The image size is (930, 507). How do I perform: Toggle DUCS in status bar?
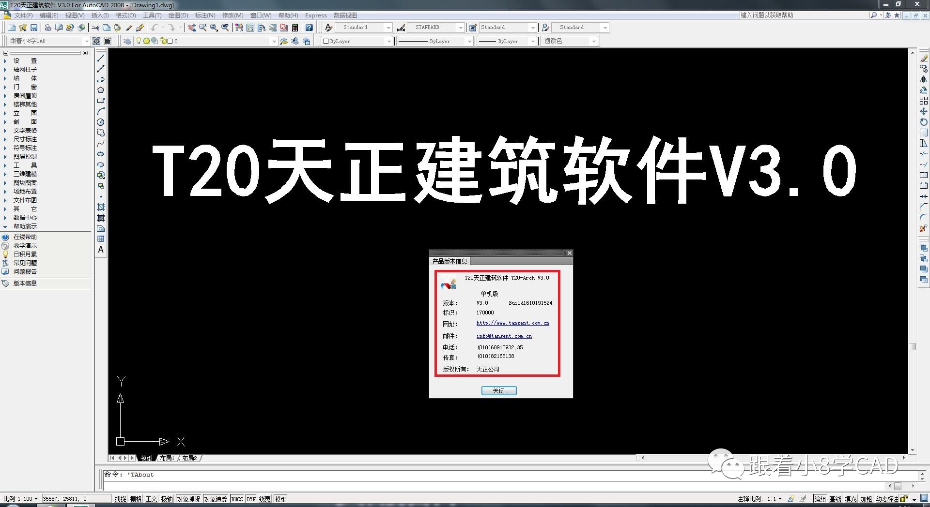click(x=237, y=499)
